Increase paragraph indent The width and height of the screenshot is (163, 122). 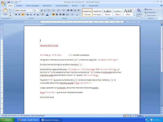pyautogui.click(x=71, y=10)
